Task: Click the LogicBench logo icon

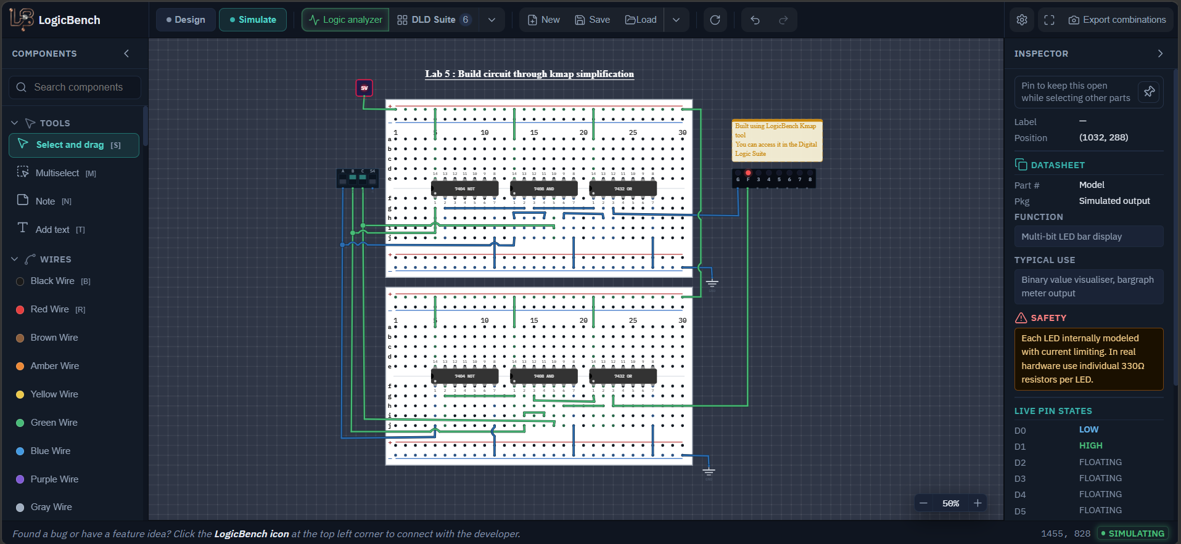Action: [22, 19]
